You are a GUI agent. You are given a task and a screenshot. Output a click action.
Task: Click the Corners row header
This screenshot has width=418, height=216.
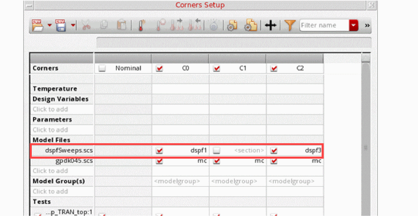pyautogui.click(x=45, y=68)
